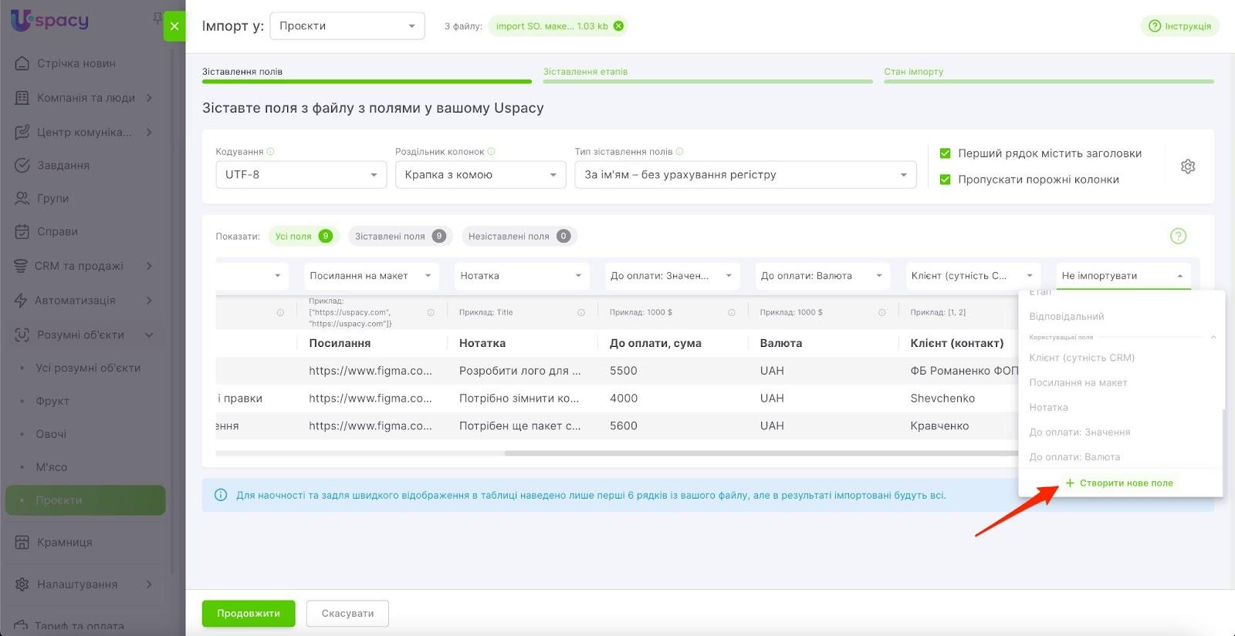Click the Продовжити button
The height and width of the screenshot is (636, 1235).
point(249,613)
